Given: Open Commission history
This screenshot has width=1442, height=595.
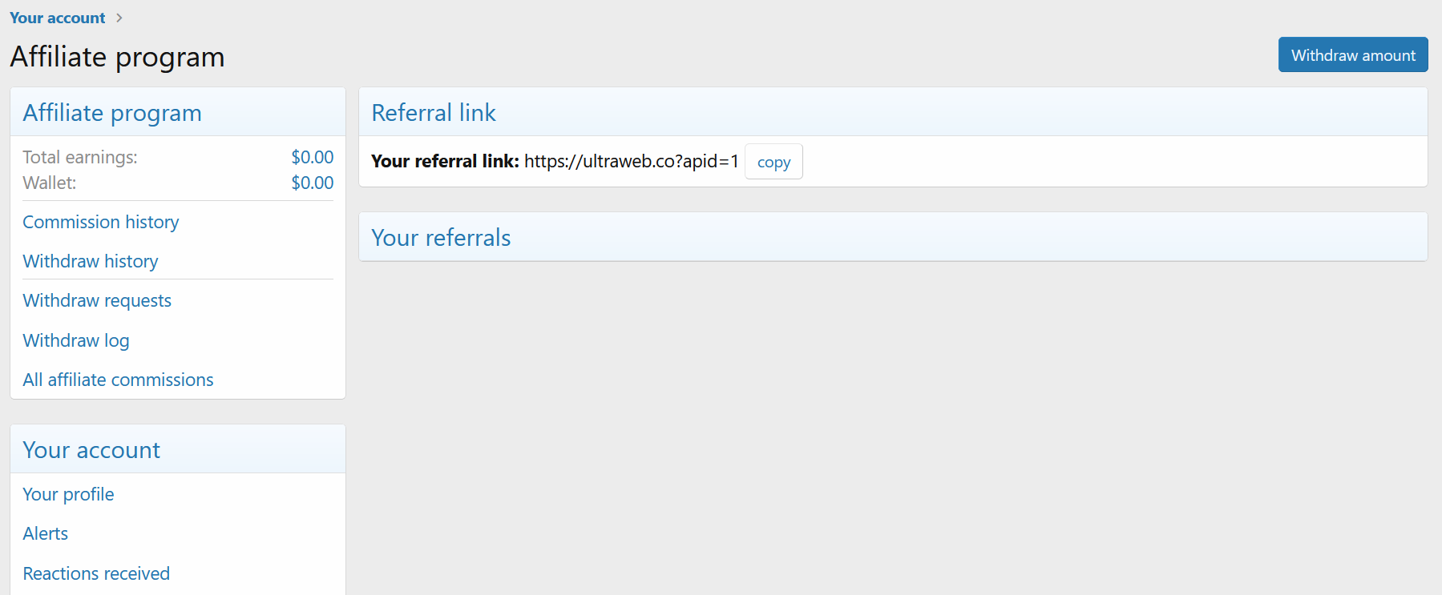Looking at the screenshot, I should pos(101,222).
